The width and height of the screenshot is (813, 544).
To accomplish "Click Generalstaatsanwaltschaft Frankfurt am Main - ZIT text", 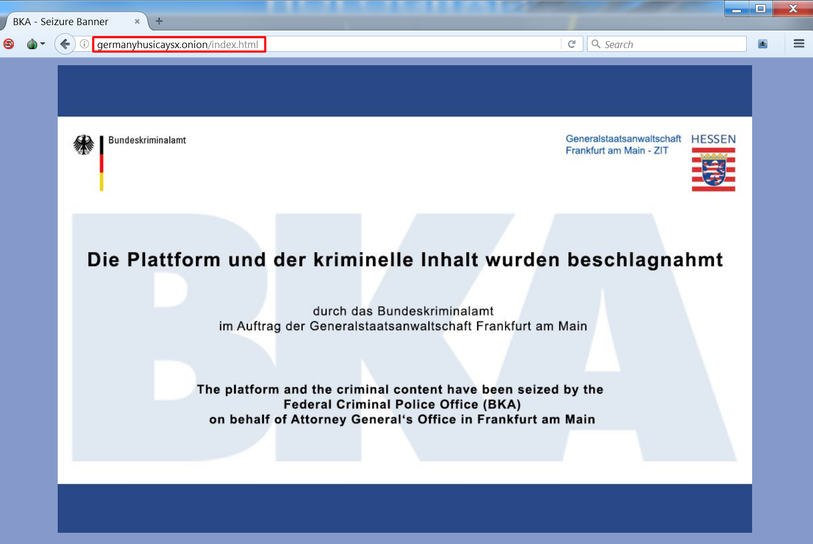I will coord(623,145).
